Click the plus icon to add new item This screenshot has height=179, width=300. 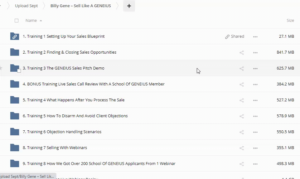coord(129,6)
